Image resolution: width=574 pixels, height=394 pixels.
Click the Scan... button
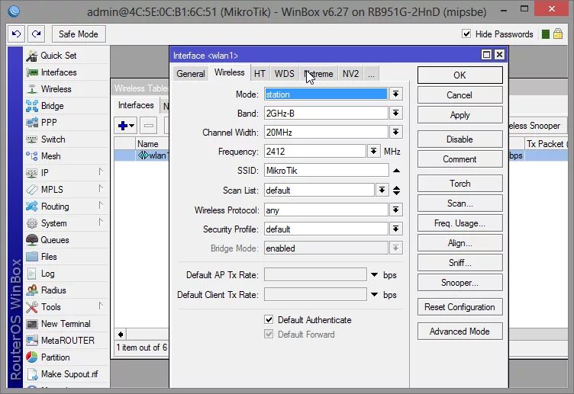pos(460,203)
